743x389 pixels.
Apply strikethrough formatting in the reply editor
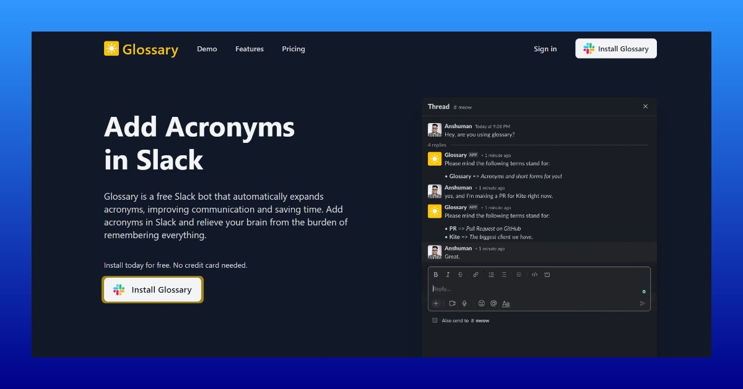[x=460, y=275]
